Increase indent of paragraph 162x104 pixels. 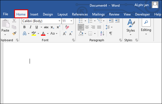[x=117, y=21]
